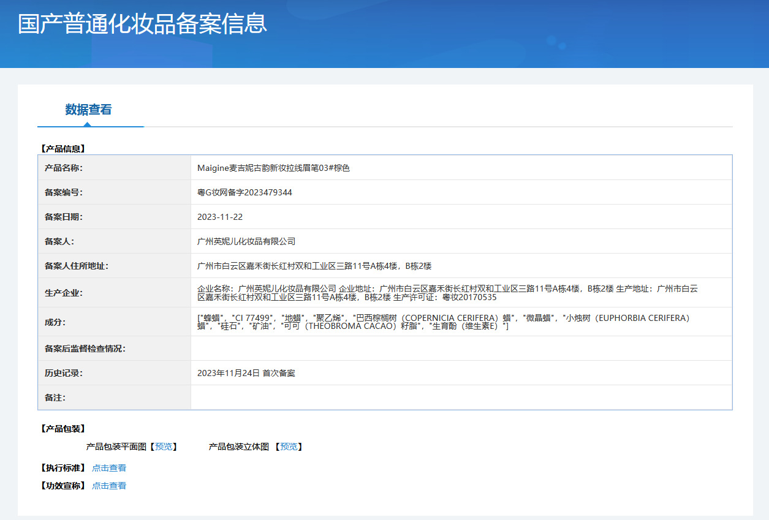Screen dimensions: 769x520
Task: Select the 备案人住所地址 address value
Action: pos(314,266)
